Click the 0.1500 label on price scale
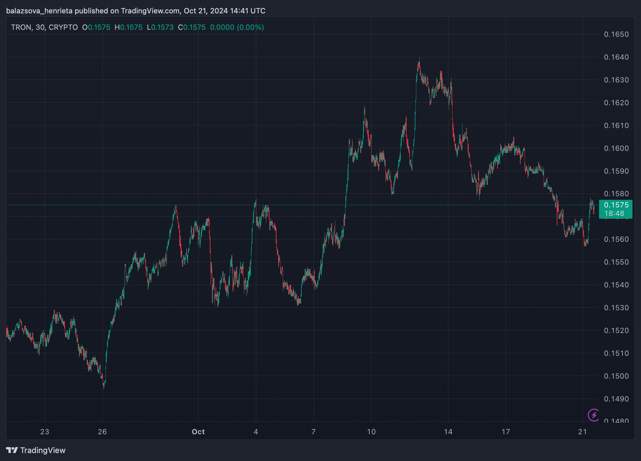Screen dimensions: 641x461 [616, 376]
